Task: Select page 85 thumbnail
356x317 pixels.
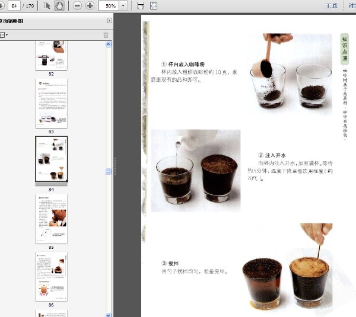Action: 51,219
